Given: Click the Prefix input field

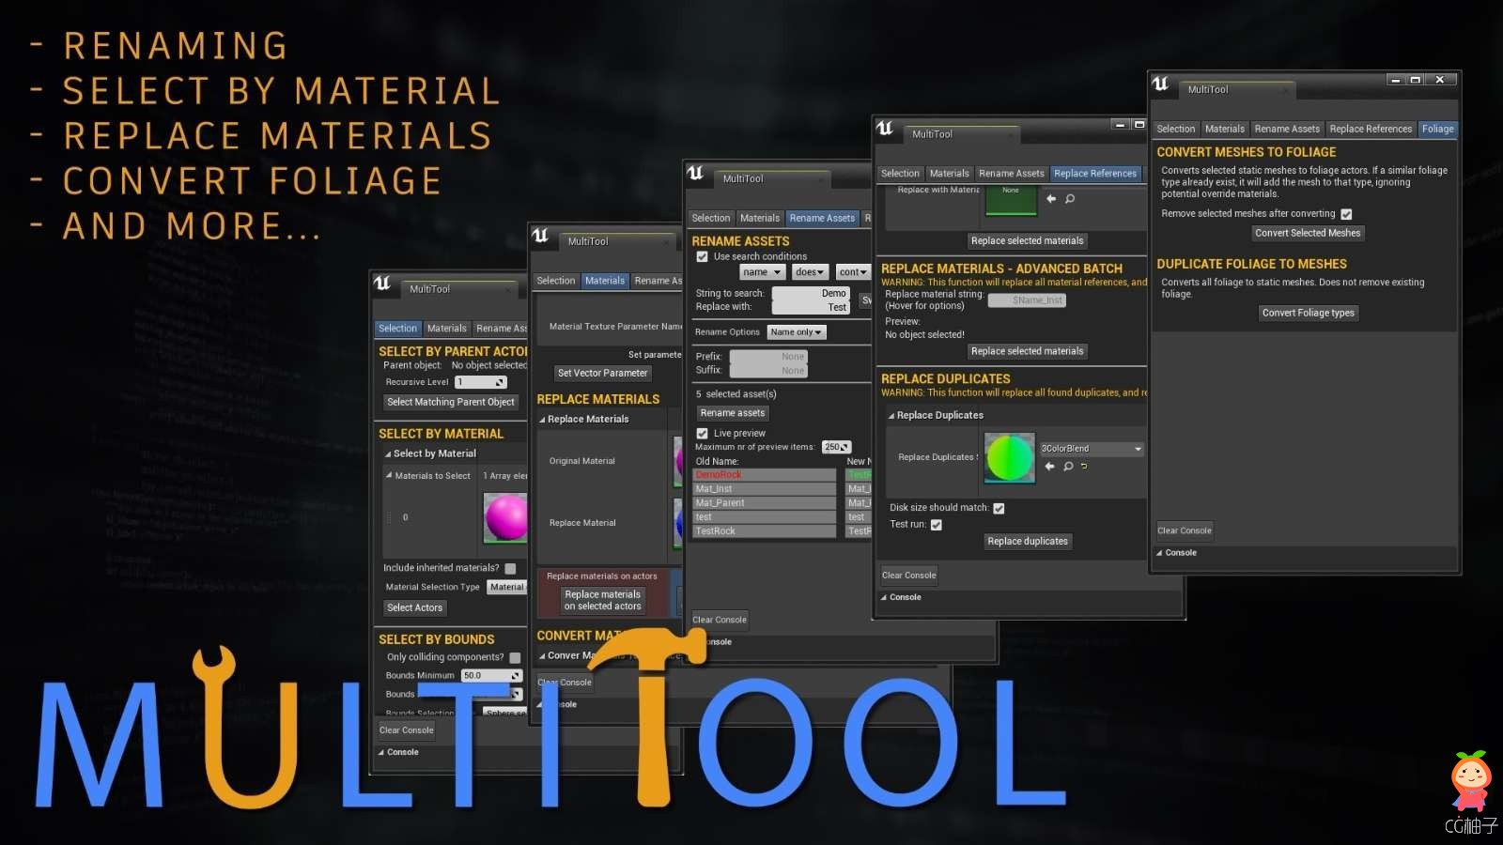Looking at the screenshot, I should click(768, 357).
